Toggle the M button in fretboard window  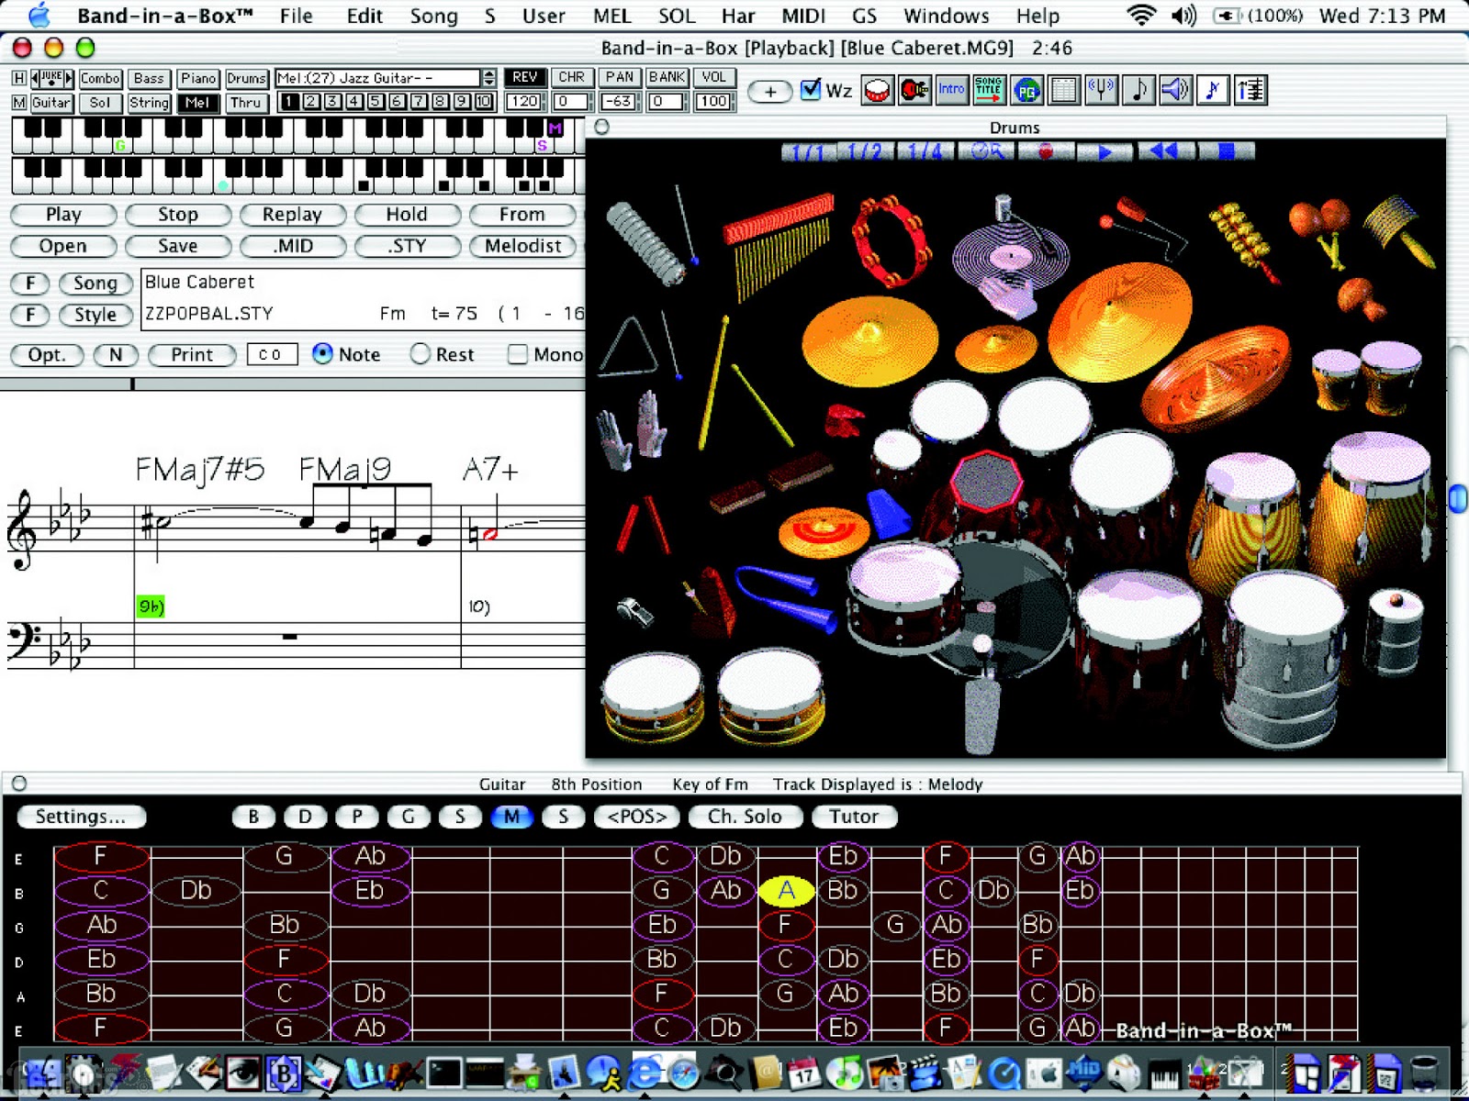coord(511,817)
